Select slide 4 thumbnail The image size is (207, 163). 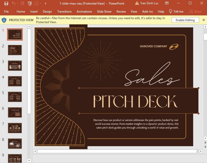[x=15, y=81]
